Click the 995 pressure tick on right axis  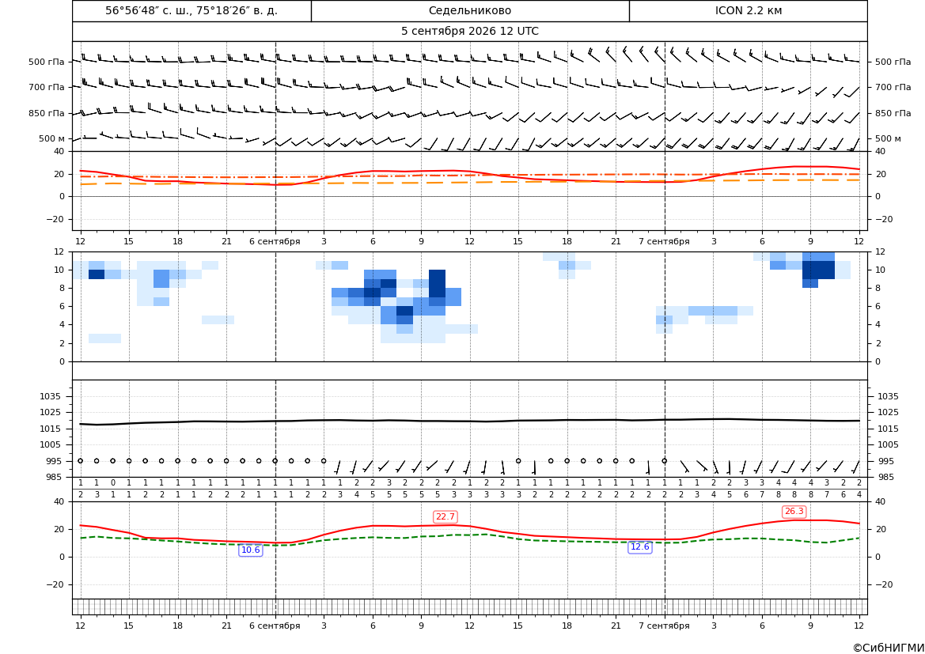[885, 461]
